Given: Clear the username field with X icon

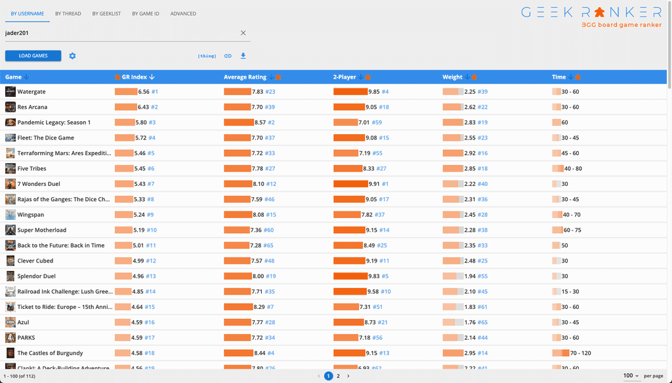Looking at the screenshot, I should 243,33.
